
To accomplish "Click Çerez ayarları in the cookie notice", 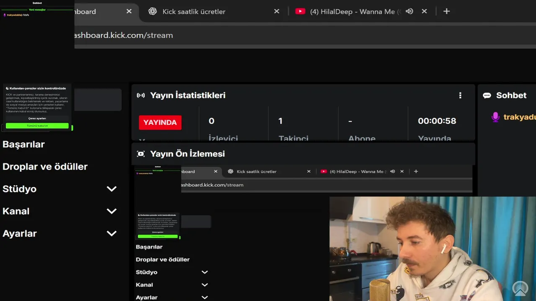I will point(37,118).
